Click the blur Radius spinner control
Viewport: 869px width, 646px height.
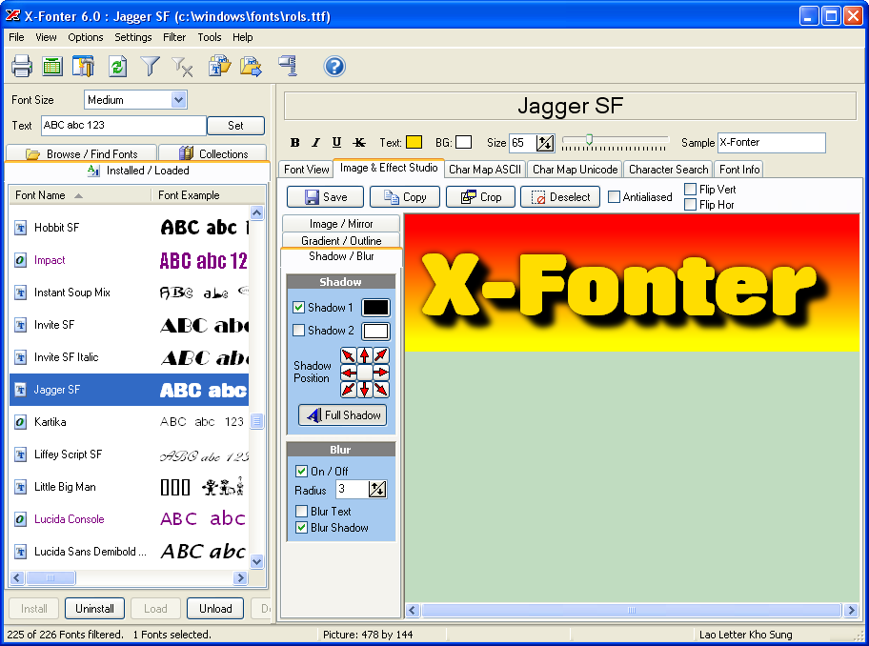click(377, 490)
